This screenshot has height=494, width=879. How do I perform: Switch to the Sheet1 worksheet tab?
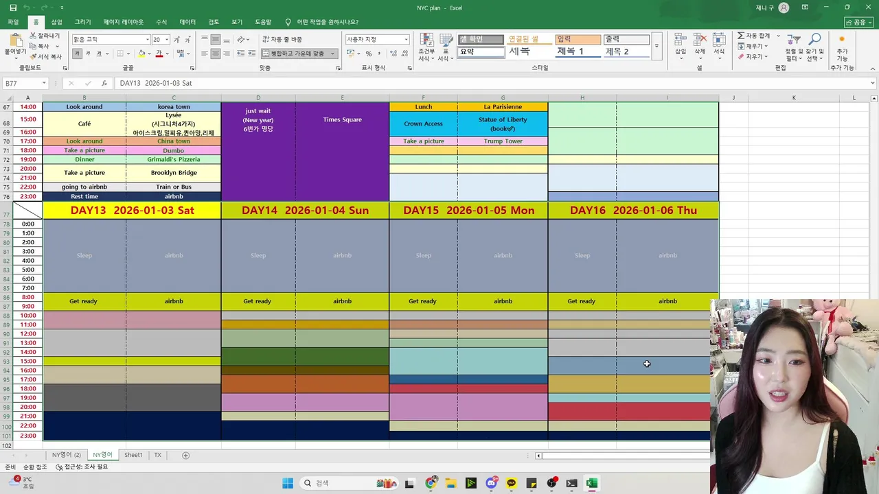click(133, 455)
